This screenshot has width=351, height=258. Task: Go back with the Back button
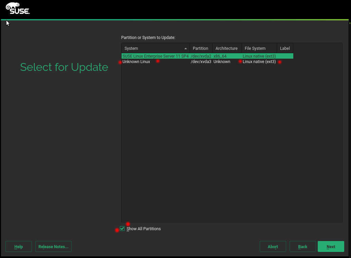[x=302, y=246]
